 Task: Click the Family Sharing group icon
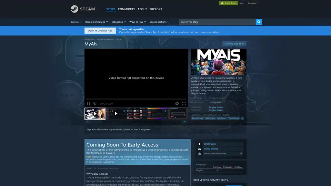199,149
